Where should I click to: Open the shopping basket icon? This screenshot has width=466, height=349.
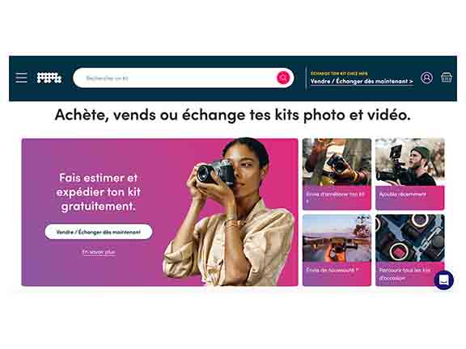click(x=447, y=78)
